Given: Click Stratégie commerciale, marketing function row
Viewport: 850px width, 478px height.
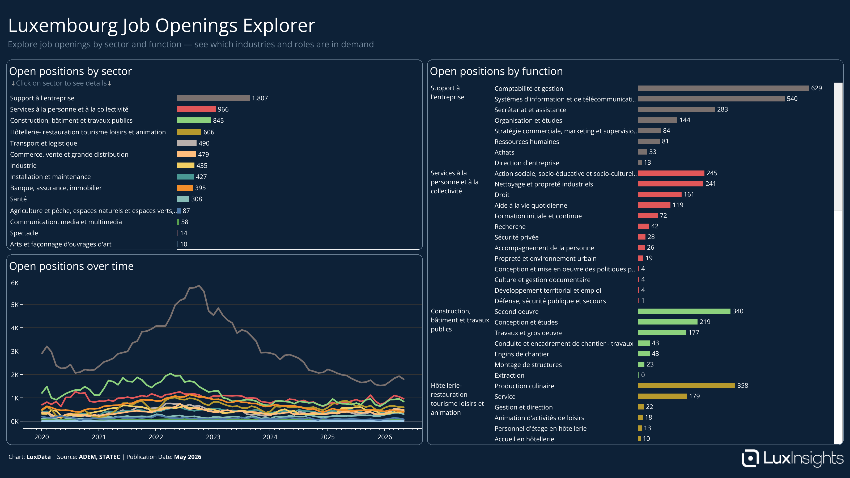Looking at the screenshot, I should click(x=583, y=131).
